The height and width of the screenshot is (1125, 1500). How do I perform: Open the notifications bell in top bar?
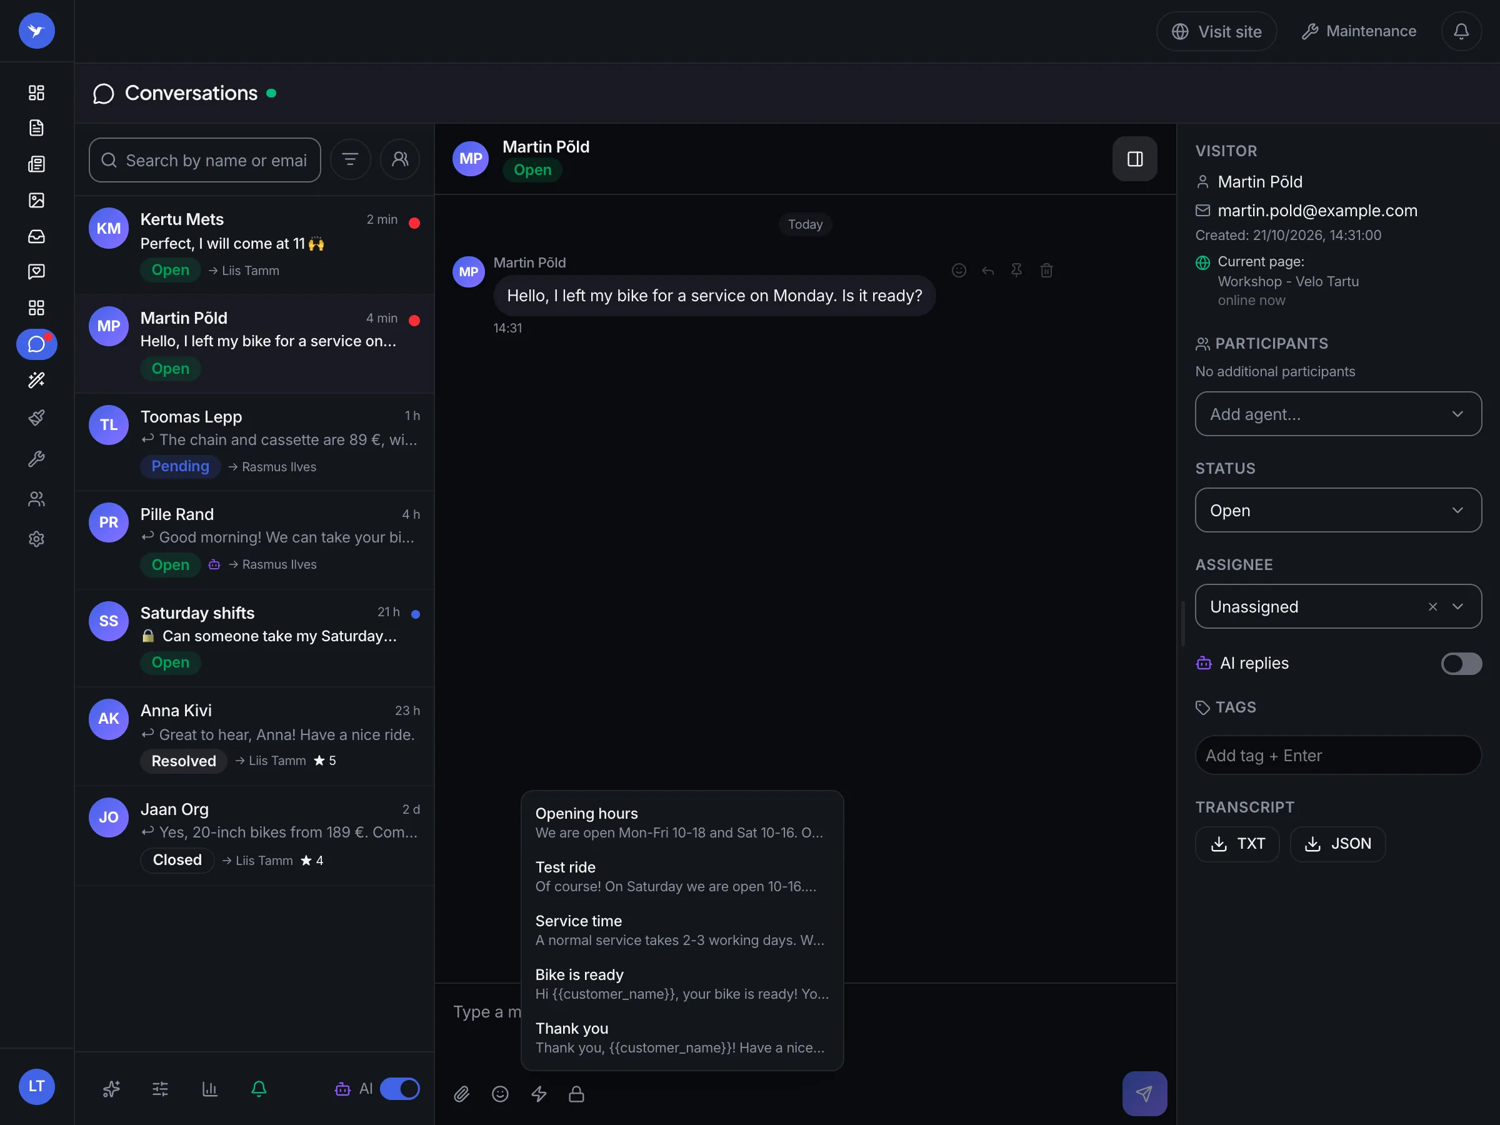1461,31
